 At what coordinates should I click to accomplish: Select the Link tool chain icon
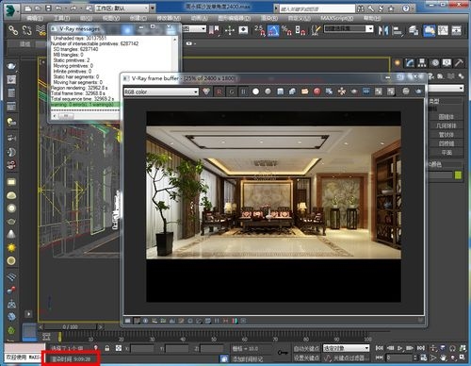[x=13, y=30]
